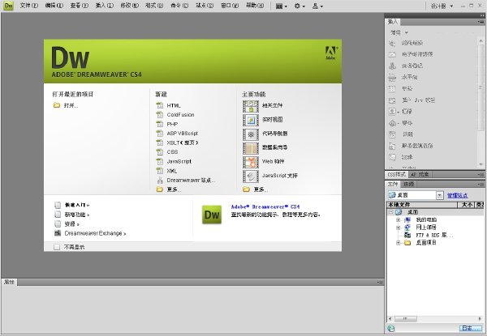Expand the Network Neighborhood (网上邻居) node

click(x=398, y=228)
